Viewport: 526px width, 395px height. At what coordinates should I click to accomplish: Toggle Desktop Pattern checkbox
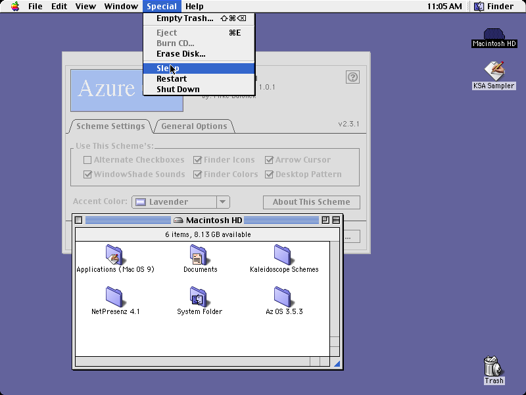(269, 174)
